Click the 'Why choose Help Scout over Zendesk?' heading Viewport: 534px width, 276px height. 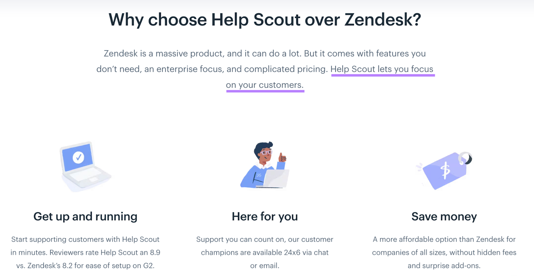coord(265,19)
